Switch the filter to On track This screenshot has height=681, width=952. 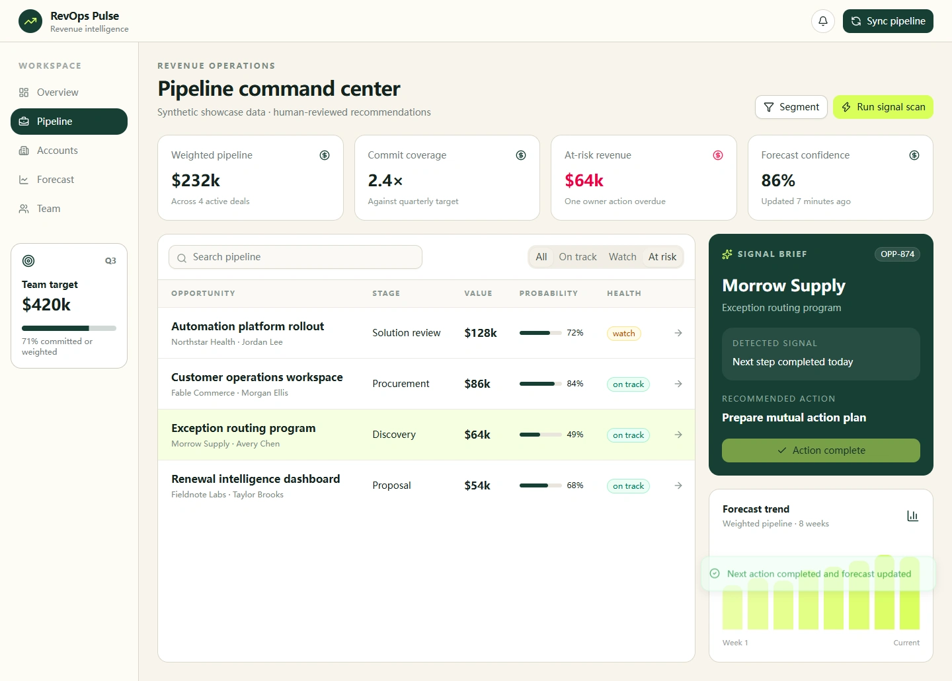coord(578,257)
